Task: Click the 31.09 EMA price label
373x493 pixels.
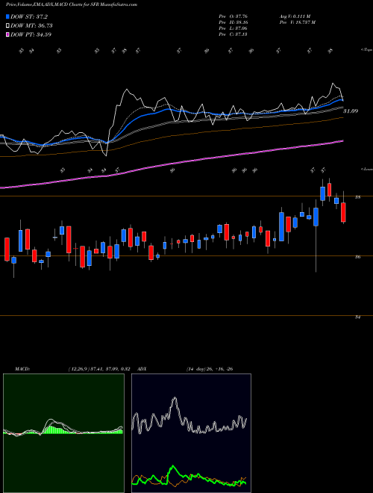Action: pos(351,111)
